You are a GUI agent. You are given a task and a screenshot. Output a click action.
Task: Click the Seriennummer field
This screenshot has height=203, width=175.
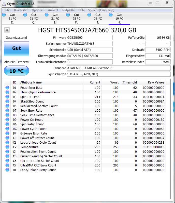pos(90,44)
